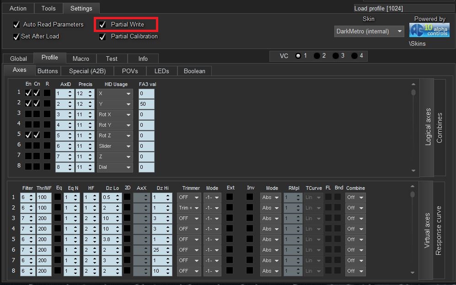Toggle Inv checkbox for virtual axis 6
456x285 pixels.
(x=250, y=249)
